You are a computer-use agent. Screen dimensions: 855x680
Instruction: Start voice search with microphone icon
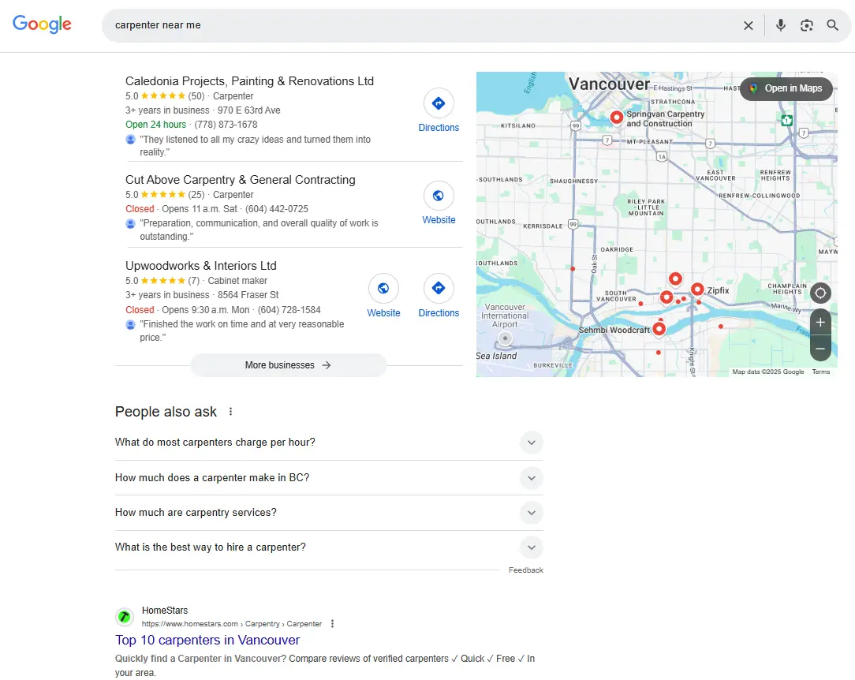pyautogui.click(x=780, y=25)
